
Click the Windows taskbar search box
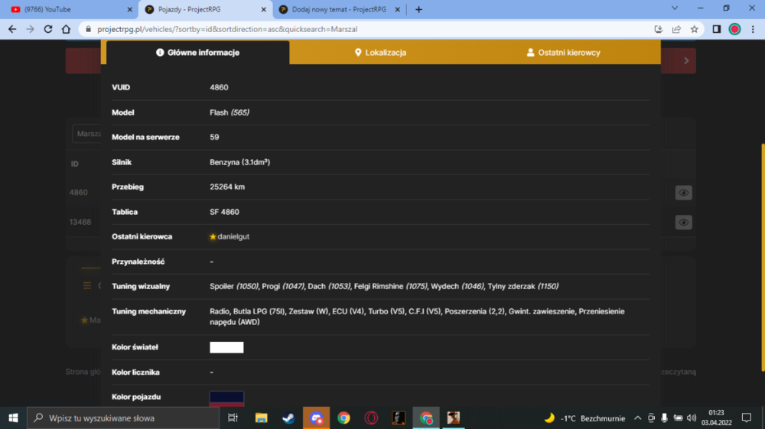tap(123, 418)
